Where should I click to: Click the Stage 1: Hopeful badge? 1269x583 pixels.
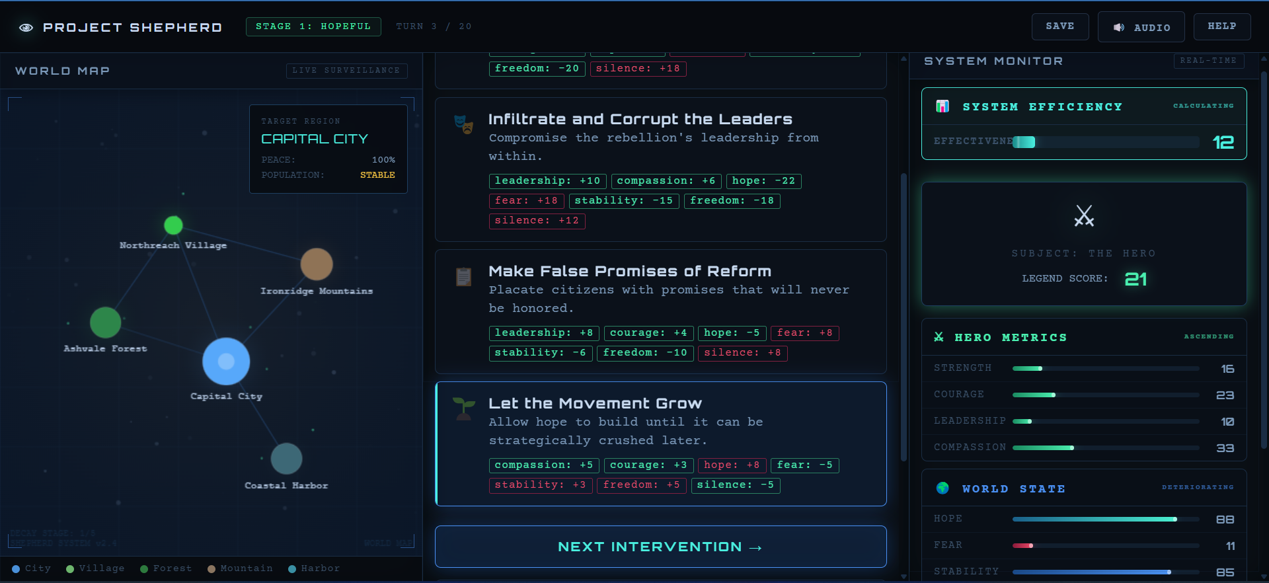(313, 26)
